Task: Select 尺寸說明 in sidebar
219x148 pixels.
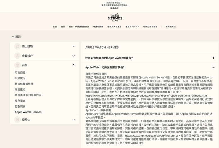Action: (20, 78)
